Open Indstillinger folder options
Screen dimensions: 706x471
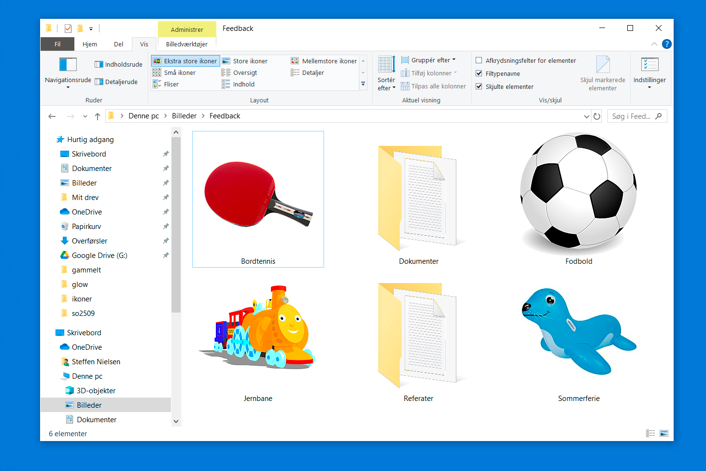tap(649, 72)
